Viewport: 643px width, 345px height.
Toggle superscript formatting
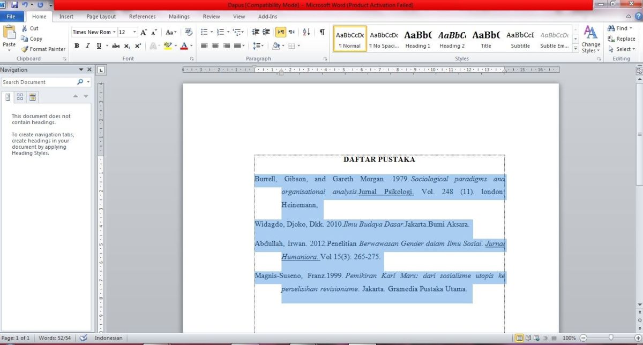coord(138,46)
